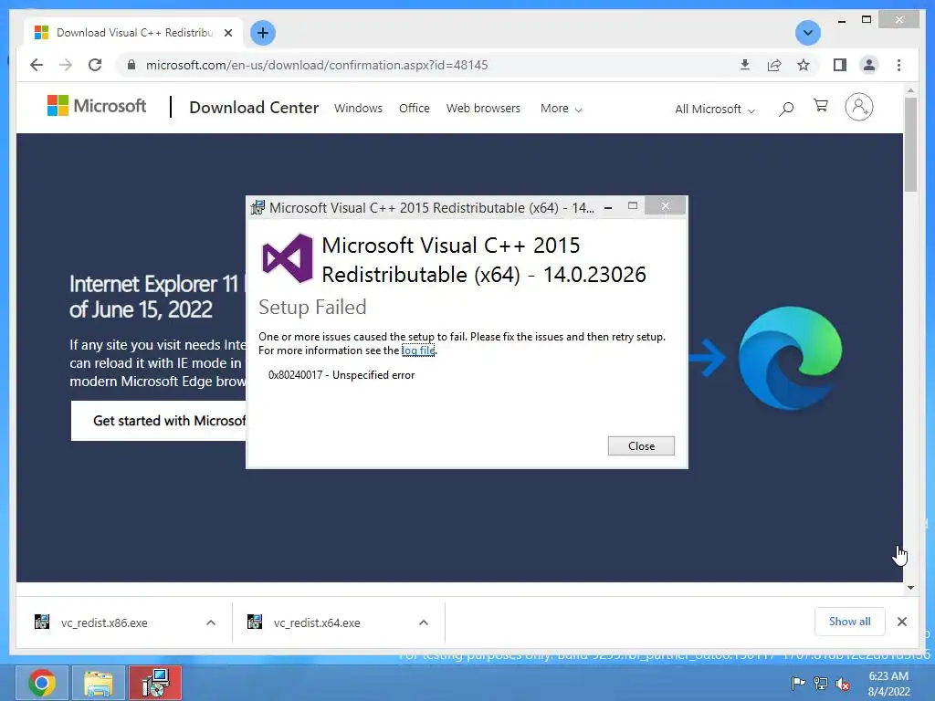Image resolution: width=935 pixels, height=701 pixels.
Task: Click the Visual Studio logo in dialog
Action: point(288,258)
